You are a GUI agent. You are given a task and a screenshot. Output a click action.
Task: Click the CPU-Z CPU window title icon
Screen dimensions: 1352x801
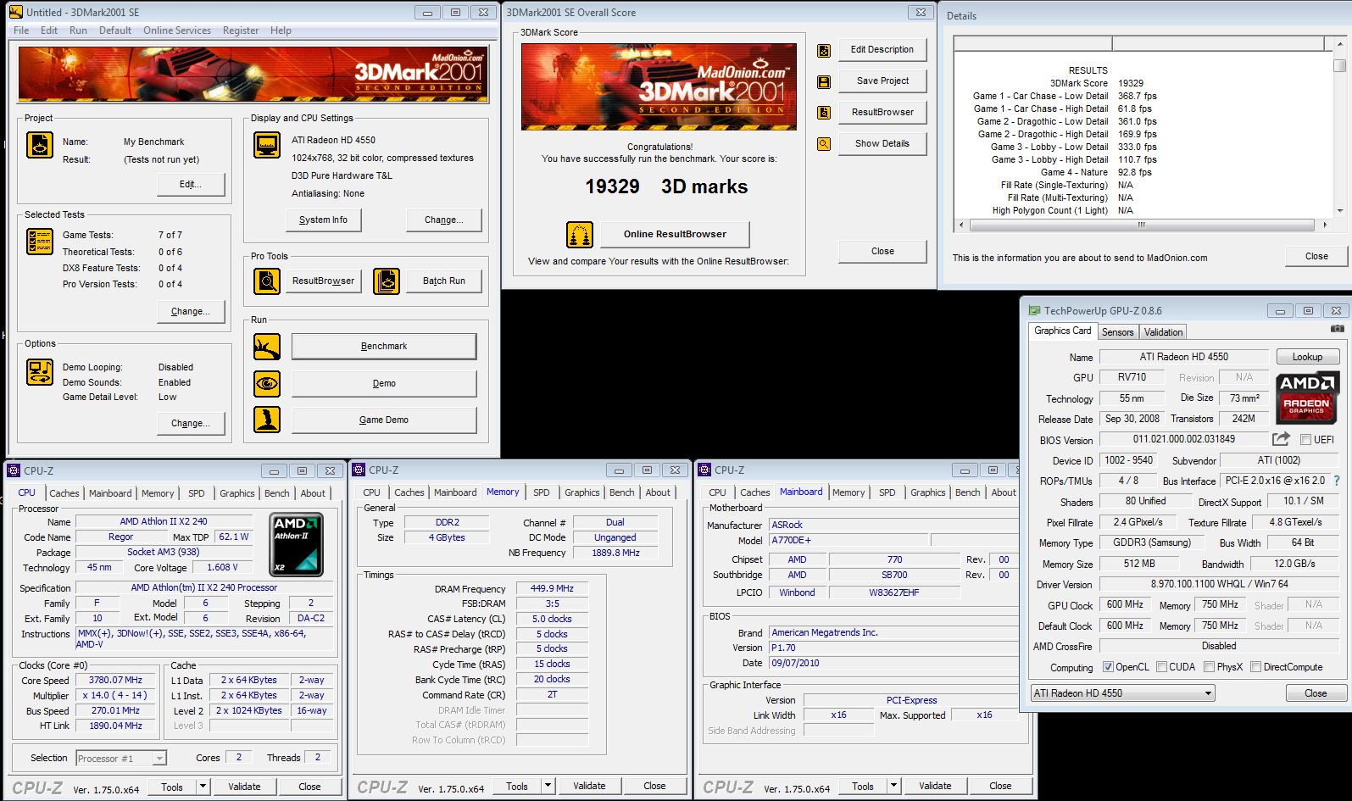pyautogui.click(x=14, y=470)
